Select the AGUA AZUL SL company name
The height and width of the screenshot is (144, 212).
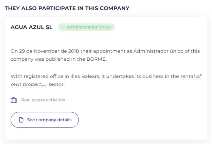(x=31, y=27)
